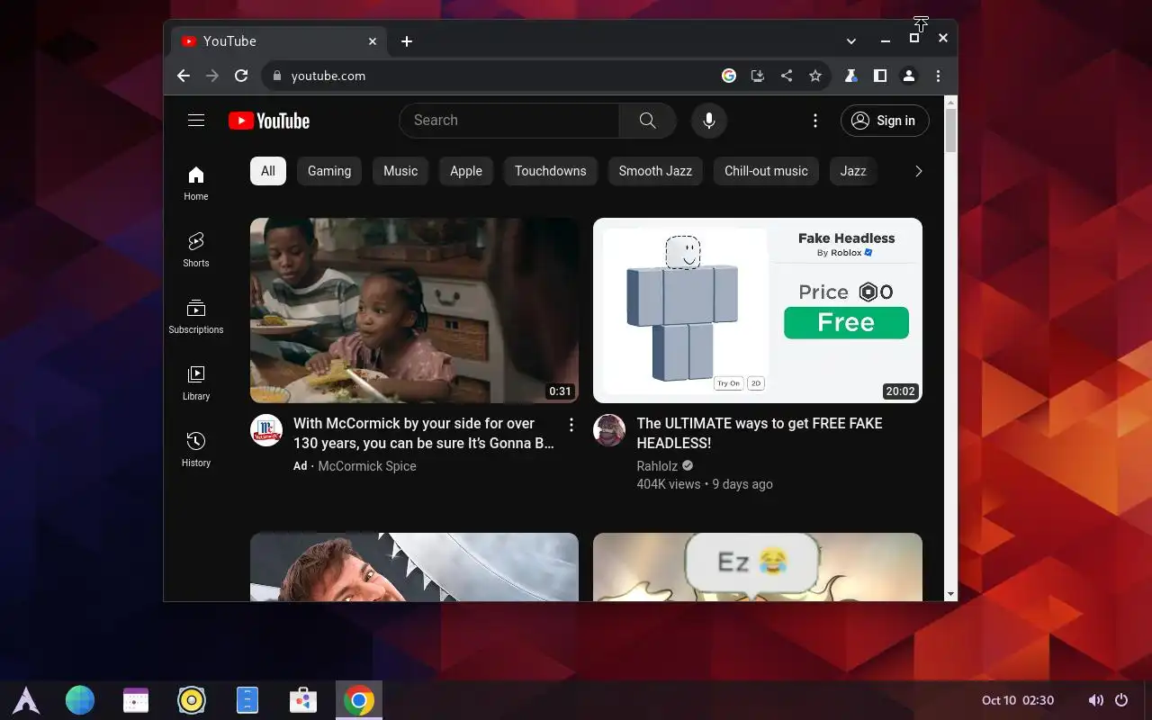Open Chrome three-dot menu
1152x720 pixels.
click(x=938, y=76)
